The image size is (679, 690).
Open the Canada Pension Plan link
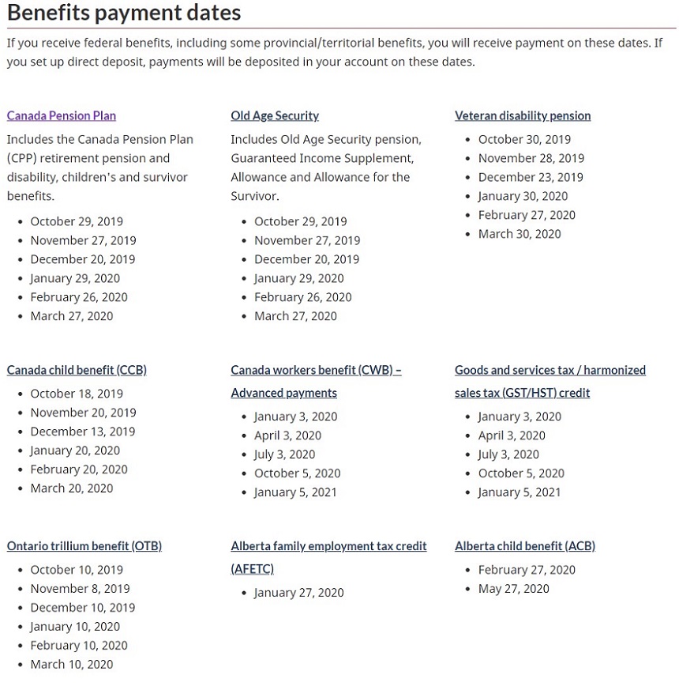(x=62, y=115)
